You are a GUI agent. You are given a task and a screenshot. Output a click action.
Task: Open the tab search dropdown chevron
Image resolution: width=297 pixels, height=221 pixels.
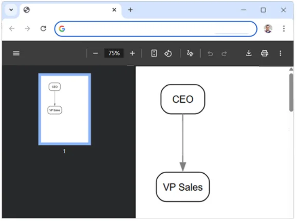click(x=11, y=10)
